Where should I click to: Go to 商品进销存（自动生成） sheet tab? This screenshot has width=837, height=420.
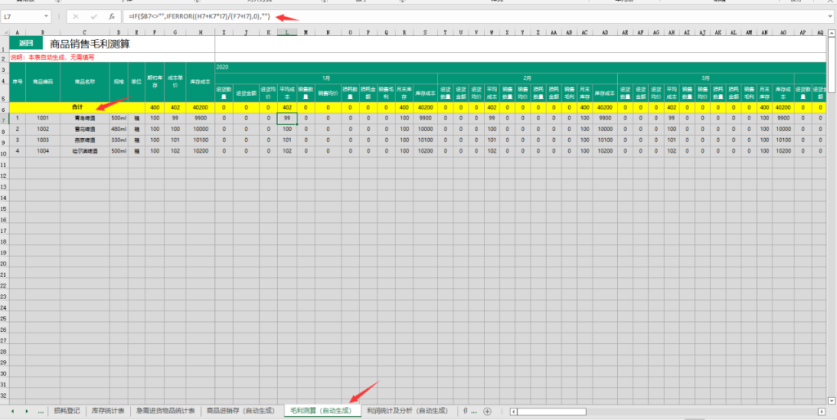pyautogui.click(x=240, y=411)
